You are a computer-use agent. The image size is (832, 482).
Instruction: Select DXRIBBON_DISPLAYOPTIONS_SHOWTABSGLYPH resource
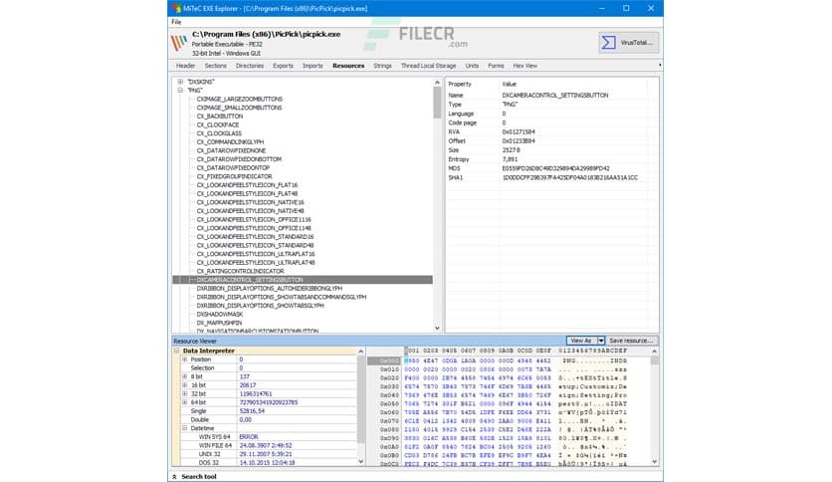click(x=260, y=306)
